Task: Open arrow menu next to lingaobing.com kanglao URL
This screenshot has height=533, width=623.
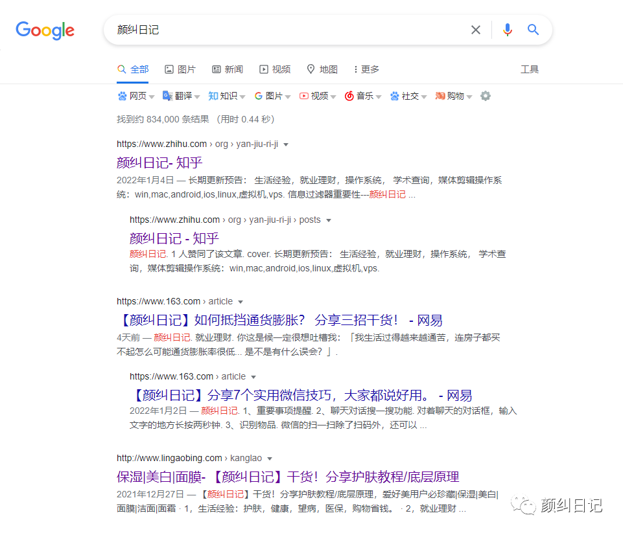Action: tap(270, 459)
